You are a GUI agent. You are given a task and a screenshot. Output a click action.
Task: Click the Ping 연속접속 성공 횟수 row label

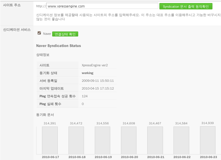coord(58,96)
